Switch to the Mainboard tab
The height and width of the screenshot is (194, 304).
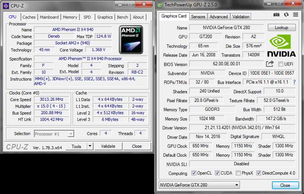point(49,17)
